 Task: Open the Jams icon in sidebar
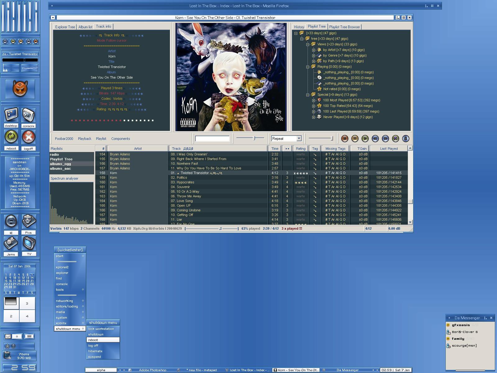(x=11, y=244)
